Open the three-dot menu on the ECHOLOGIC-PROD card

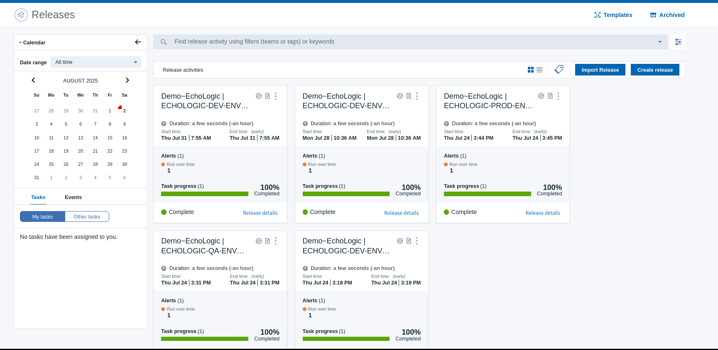click(558, 96)
